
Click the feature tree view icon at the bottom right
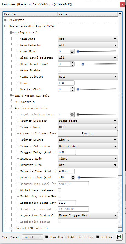(x=119, y=237)
